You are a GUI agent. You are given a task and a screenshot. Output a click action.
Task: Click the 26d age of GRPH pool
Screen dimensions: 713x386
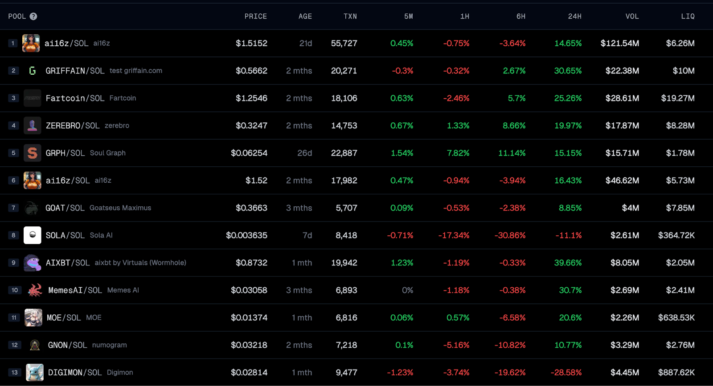tap(305, 153)
